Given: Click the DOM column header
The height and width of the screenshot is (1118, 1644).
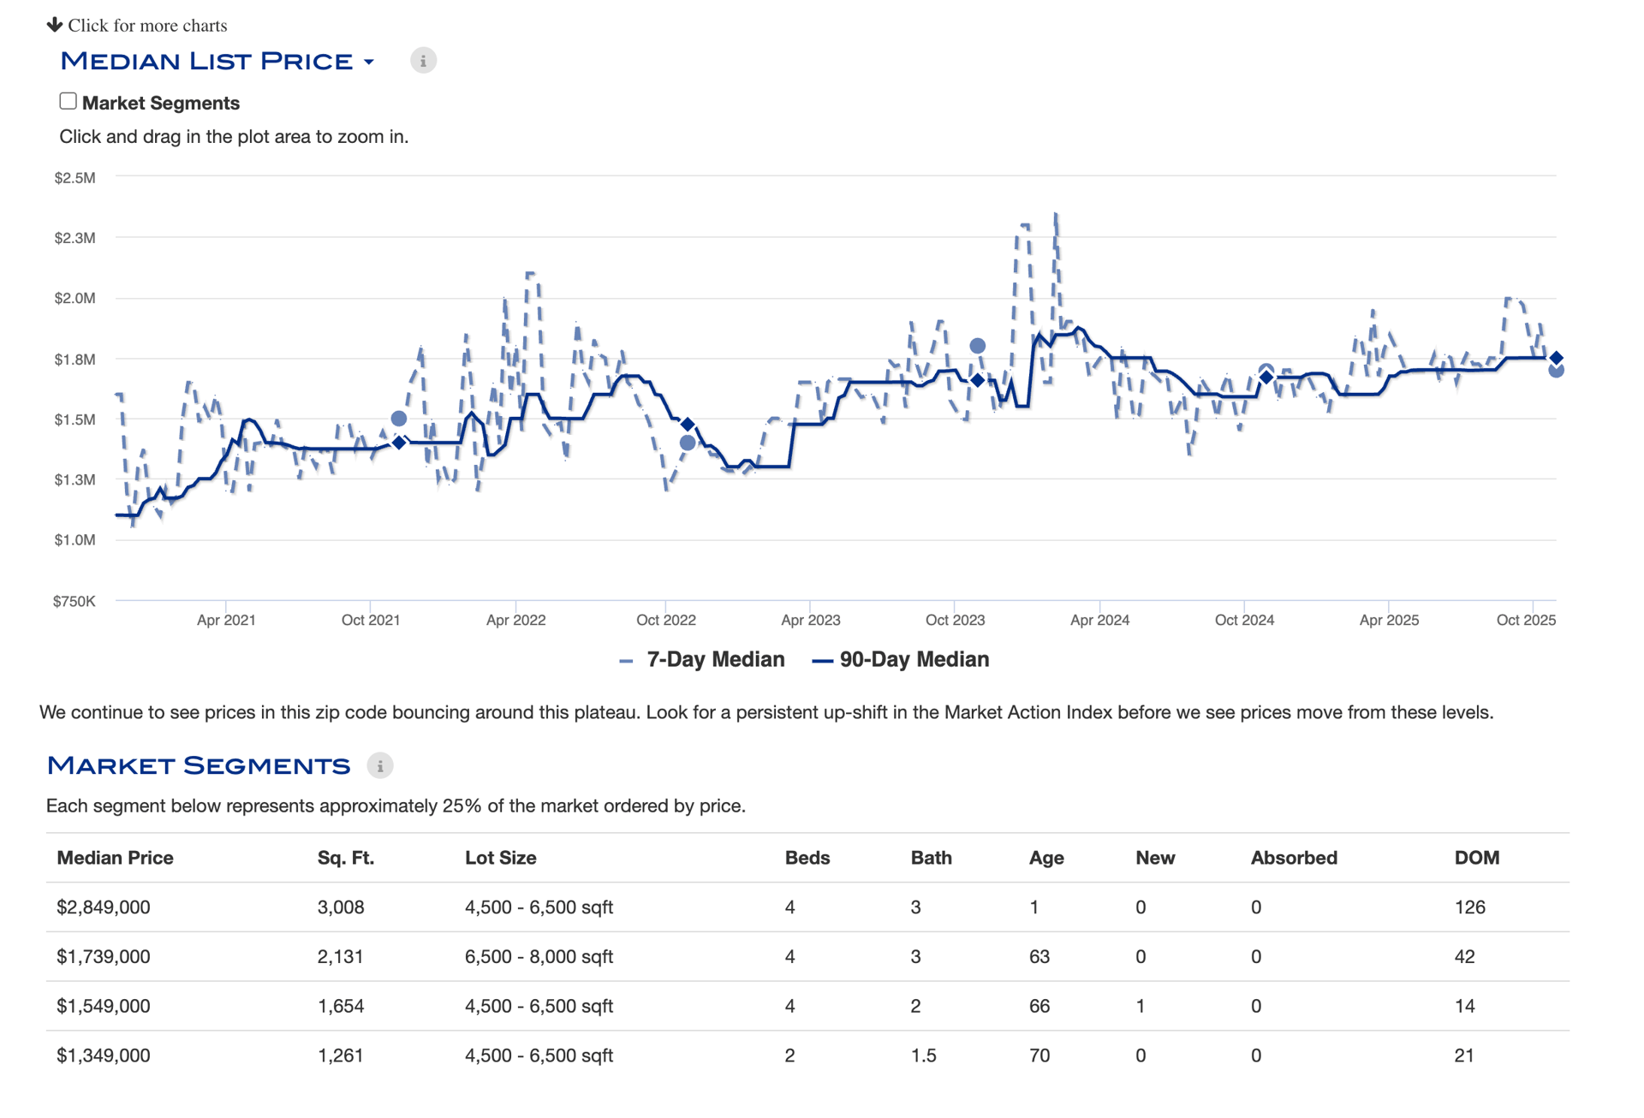Looking at the screenshot, I should click(x=1476, y=858).
